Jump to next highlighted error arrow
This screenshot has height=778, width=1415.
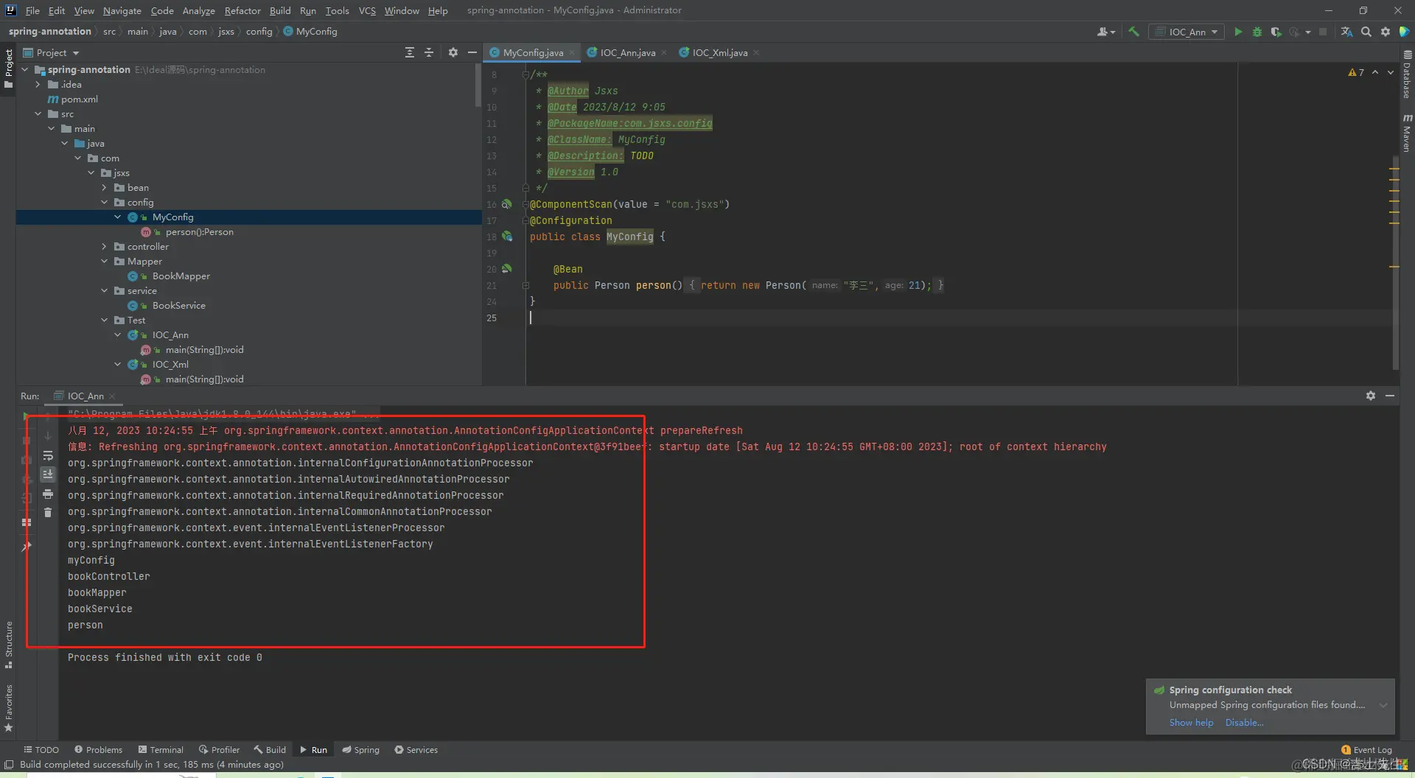pos(1391,72)
